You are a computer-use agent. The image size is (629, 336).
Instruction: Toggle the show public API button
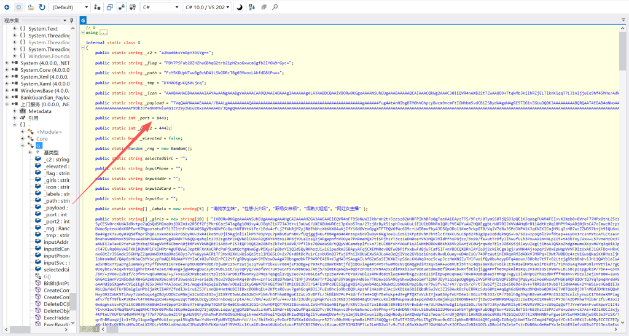point(133,7)
